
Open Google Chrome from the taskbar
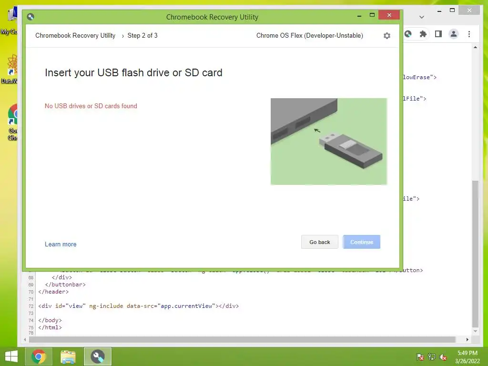39,356
